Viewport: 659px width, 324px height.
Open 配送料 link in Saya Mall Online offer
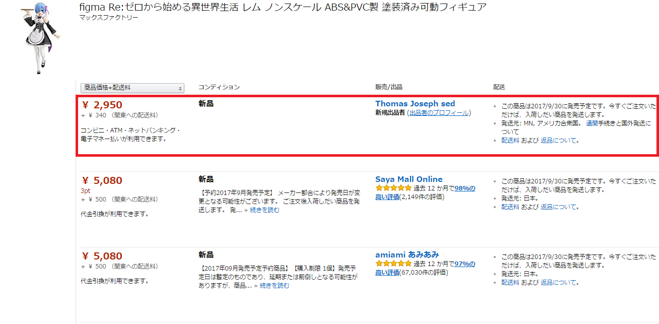coord(510,207)
